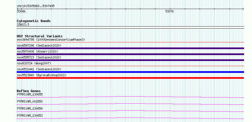This screenshot has width=252, height=122.
Task: Click the 5307k ruler tick label
Action: [170, 12]
